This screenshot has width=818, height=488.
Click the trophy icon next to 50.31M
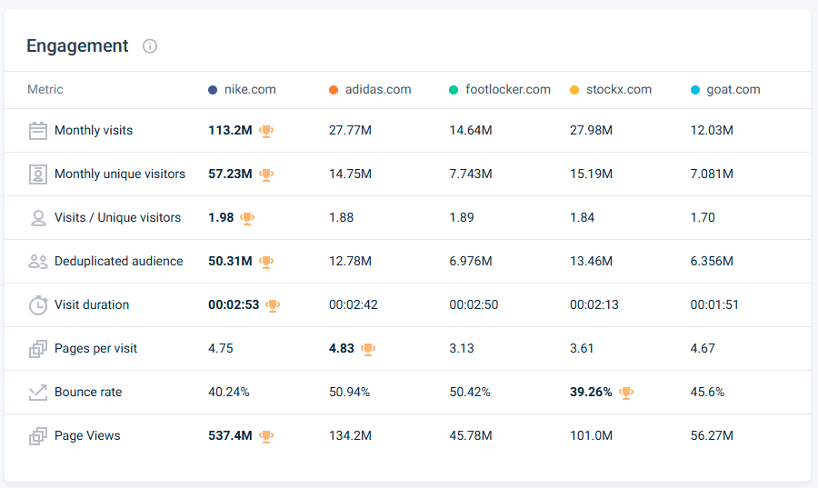coord(266,262)
